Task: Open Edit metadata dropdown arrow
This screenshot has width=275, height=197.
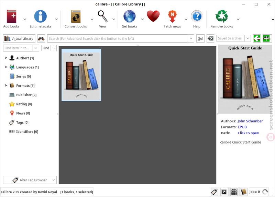Action: (x=56, y=19)
